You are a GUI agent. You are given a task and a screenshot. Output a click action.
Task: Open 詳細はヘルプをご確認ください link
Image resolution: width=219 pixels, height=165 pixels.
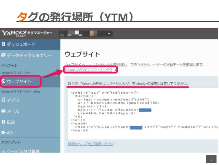91,144
